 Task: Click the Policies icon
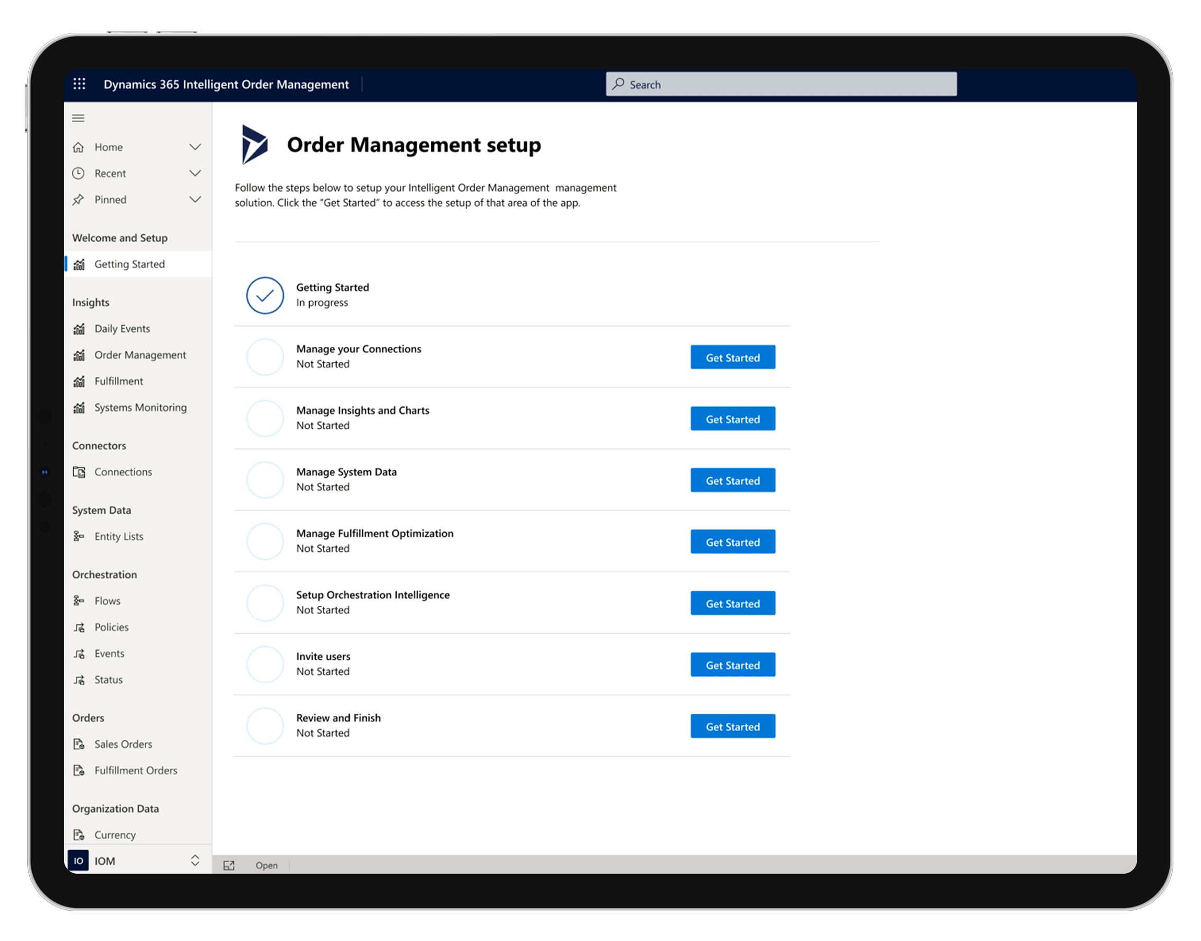click(x=79, y=628)
